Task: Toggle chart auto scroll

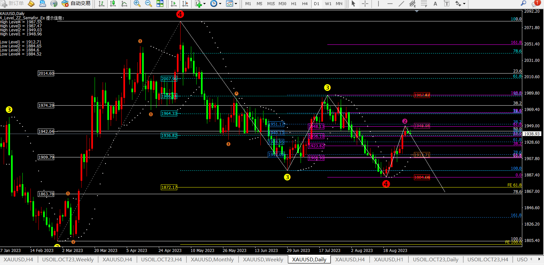Action: point(174,4)
